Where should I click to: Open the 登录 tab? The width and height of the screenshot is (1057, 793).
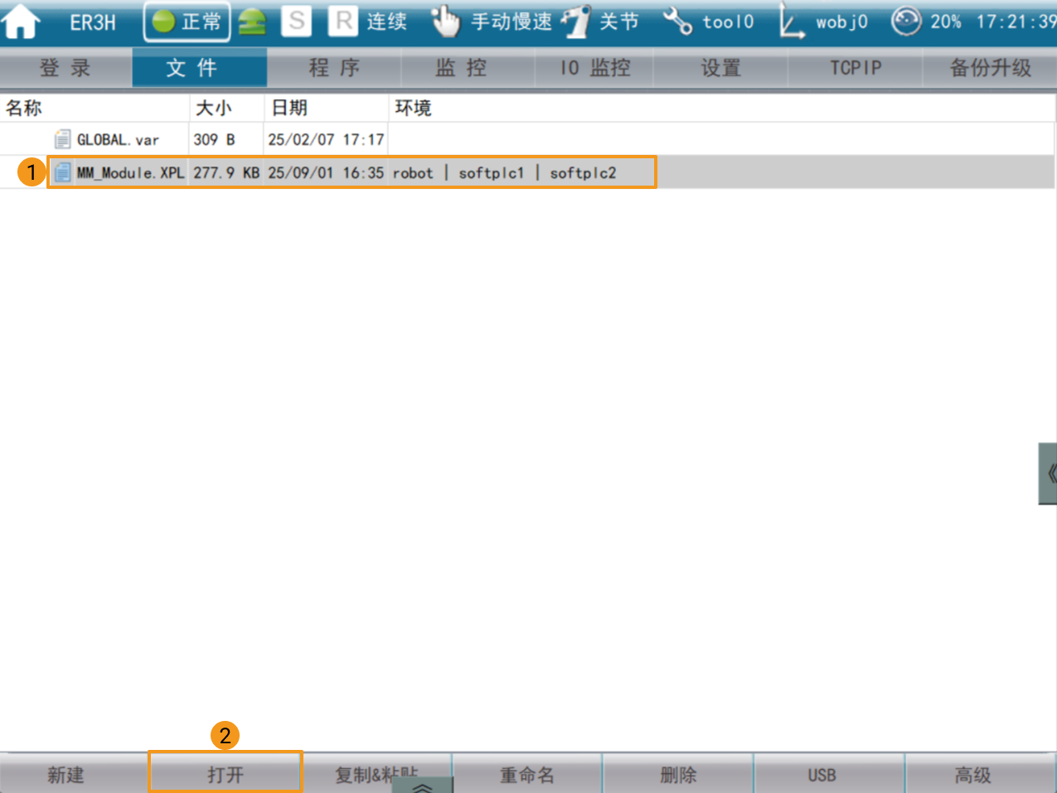point(65,68)
